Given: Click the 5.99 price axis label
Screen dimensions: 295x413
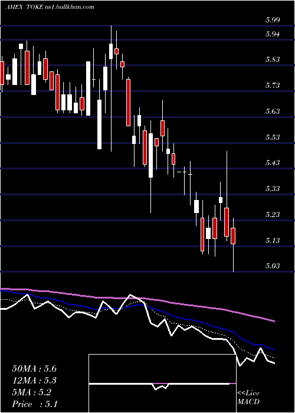Looking at the screenshot, I should point(273,19).
